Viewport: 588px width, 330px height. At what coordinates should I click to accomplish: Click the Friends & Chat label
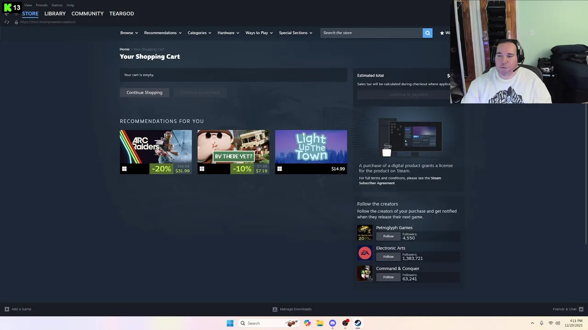(565, 309)
